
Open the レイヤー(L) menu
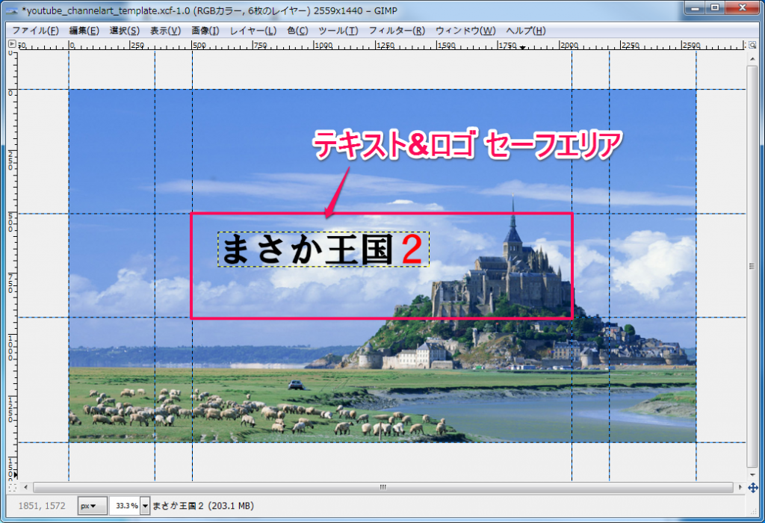[x=253, y=31]
